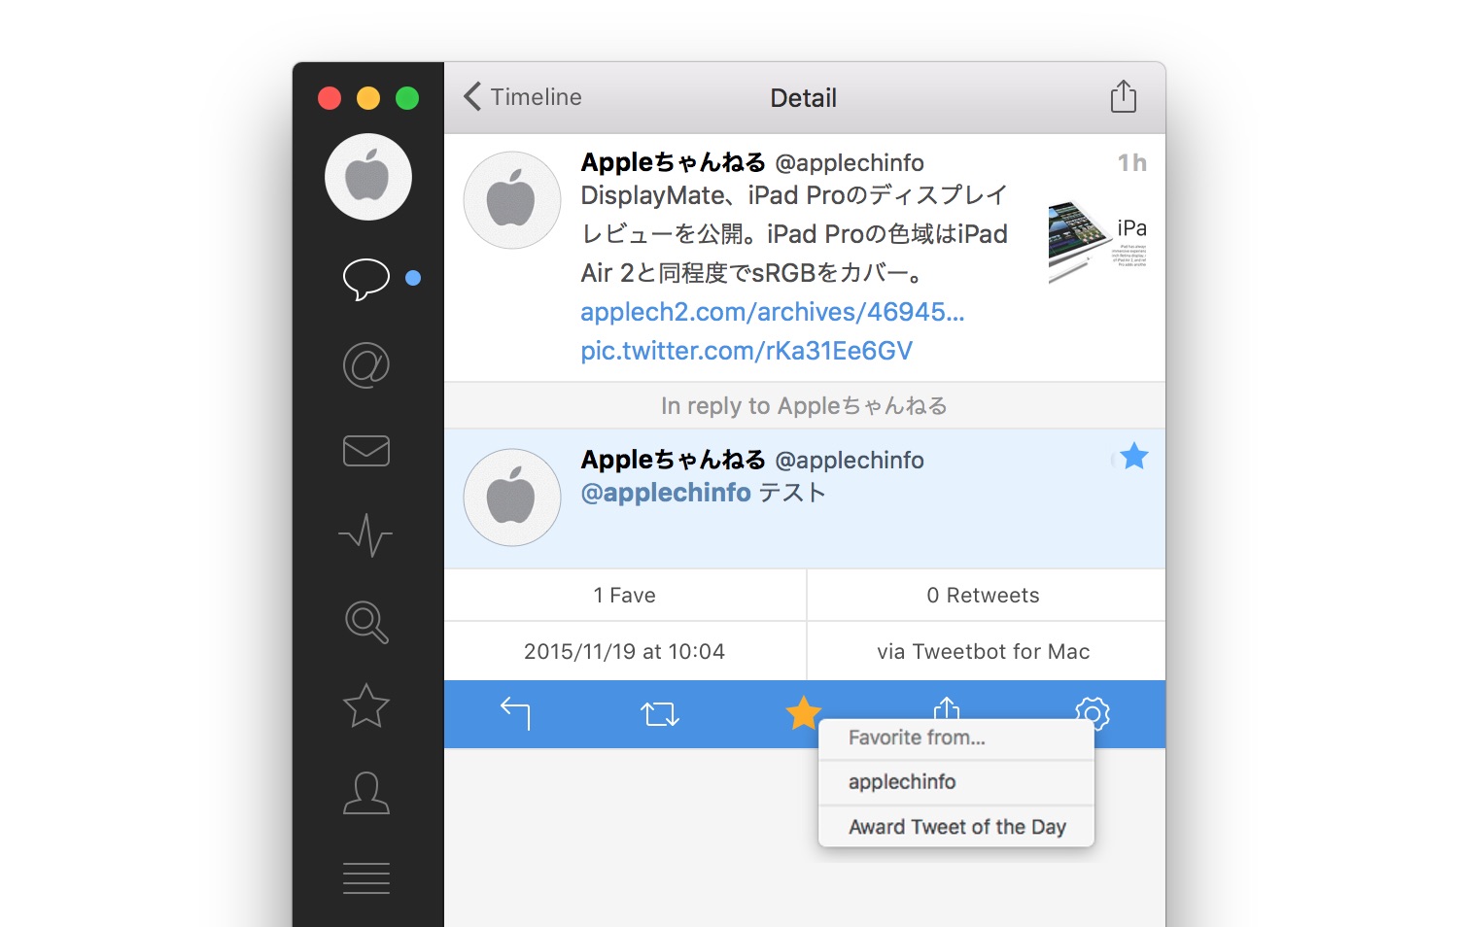Click the 2015/11/19 at 10:04 timestamp
The height and width of the screenshot is (927, 1458).
click(x=625, y=652)
